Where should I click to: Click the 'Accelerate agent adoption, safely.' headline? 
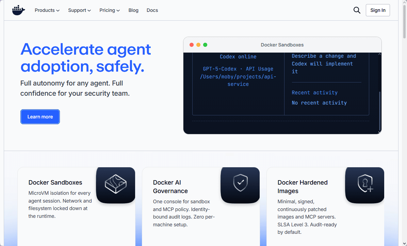86,58
